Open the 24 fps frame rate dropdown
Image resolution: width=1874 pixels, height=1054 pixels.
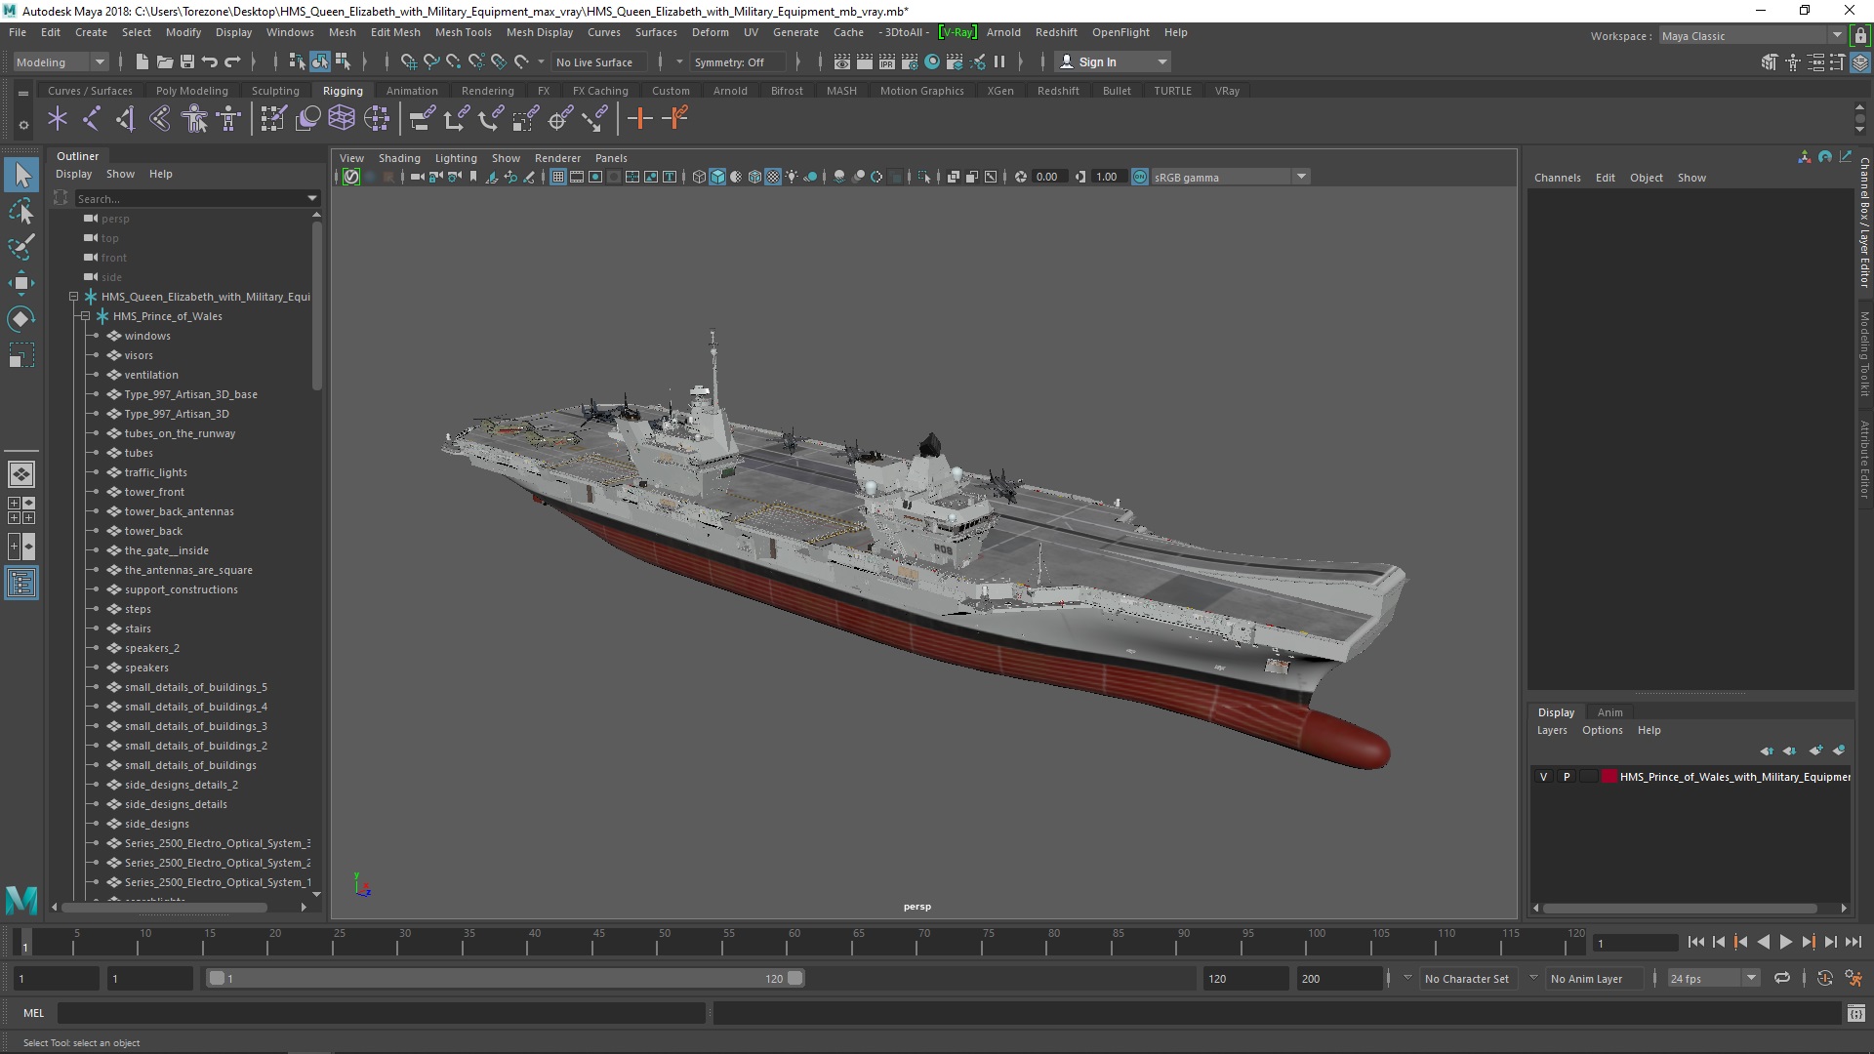coord(1713,978)
